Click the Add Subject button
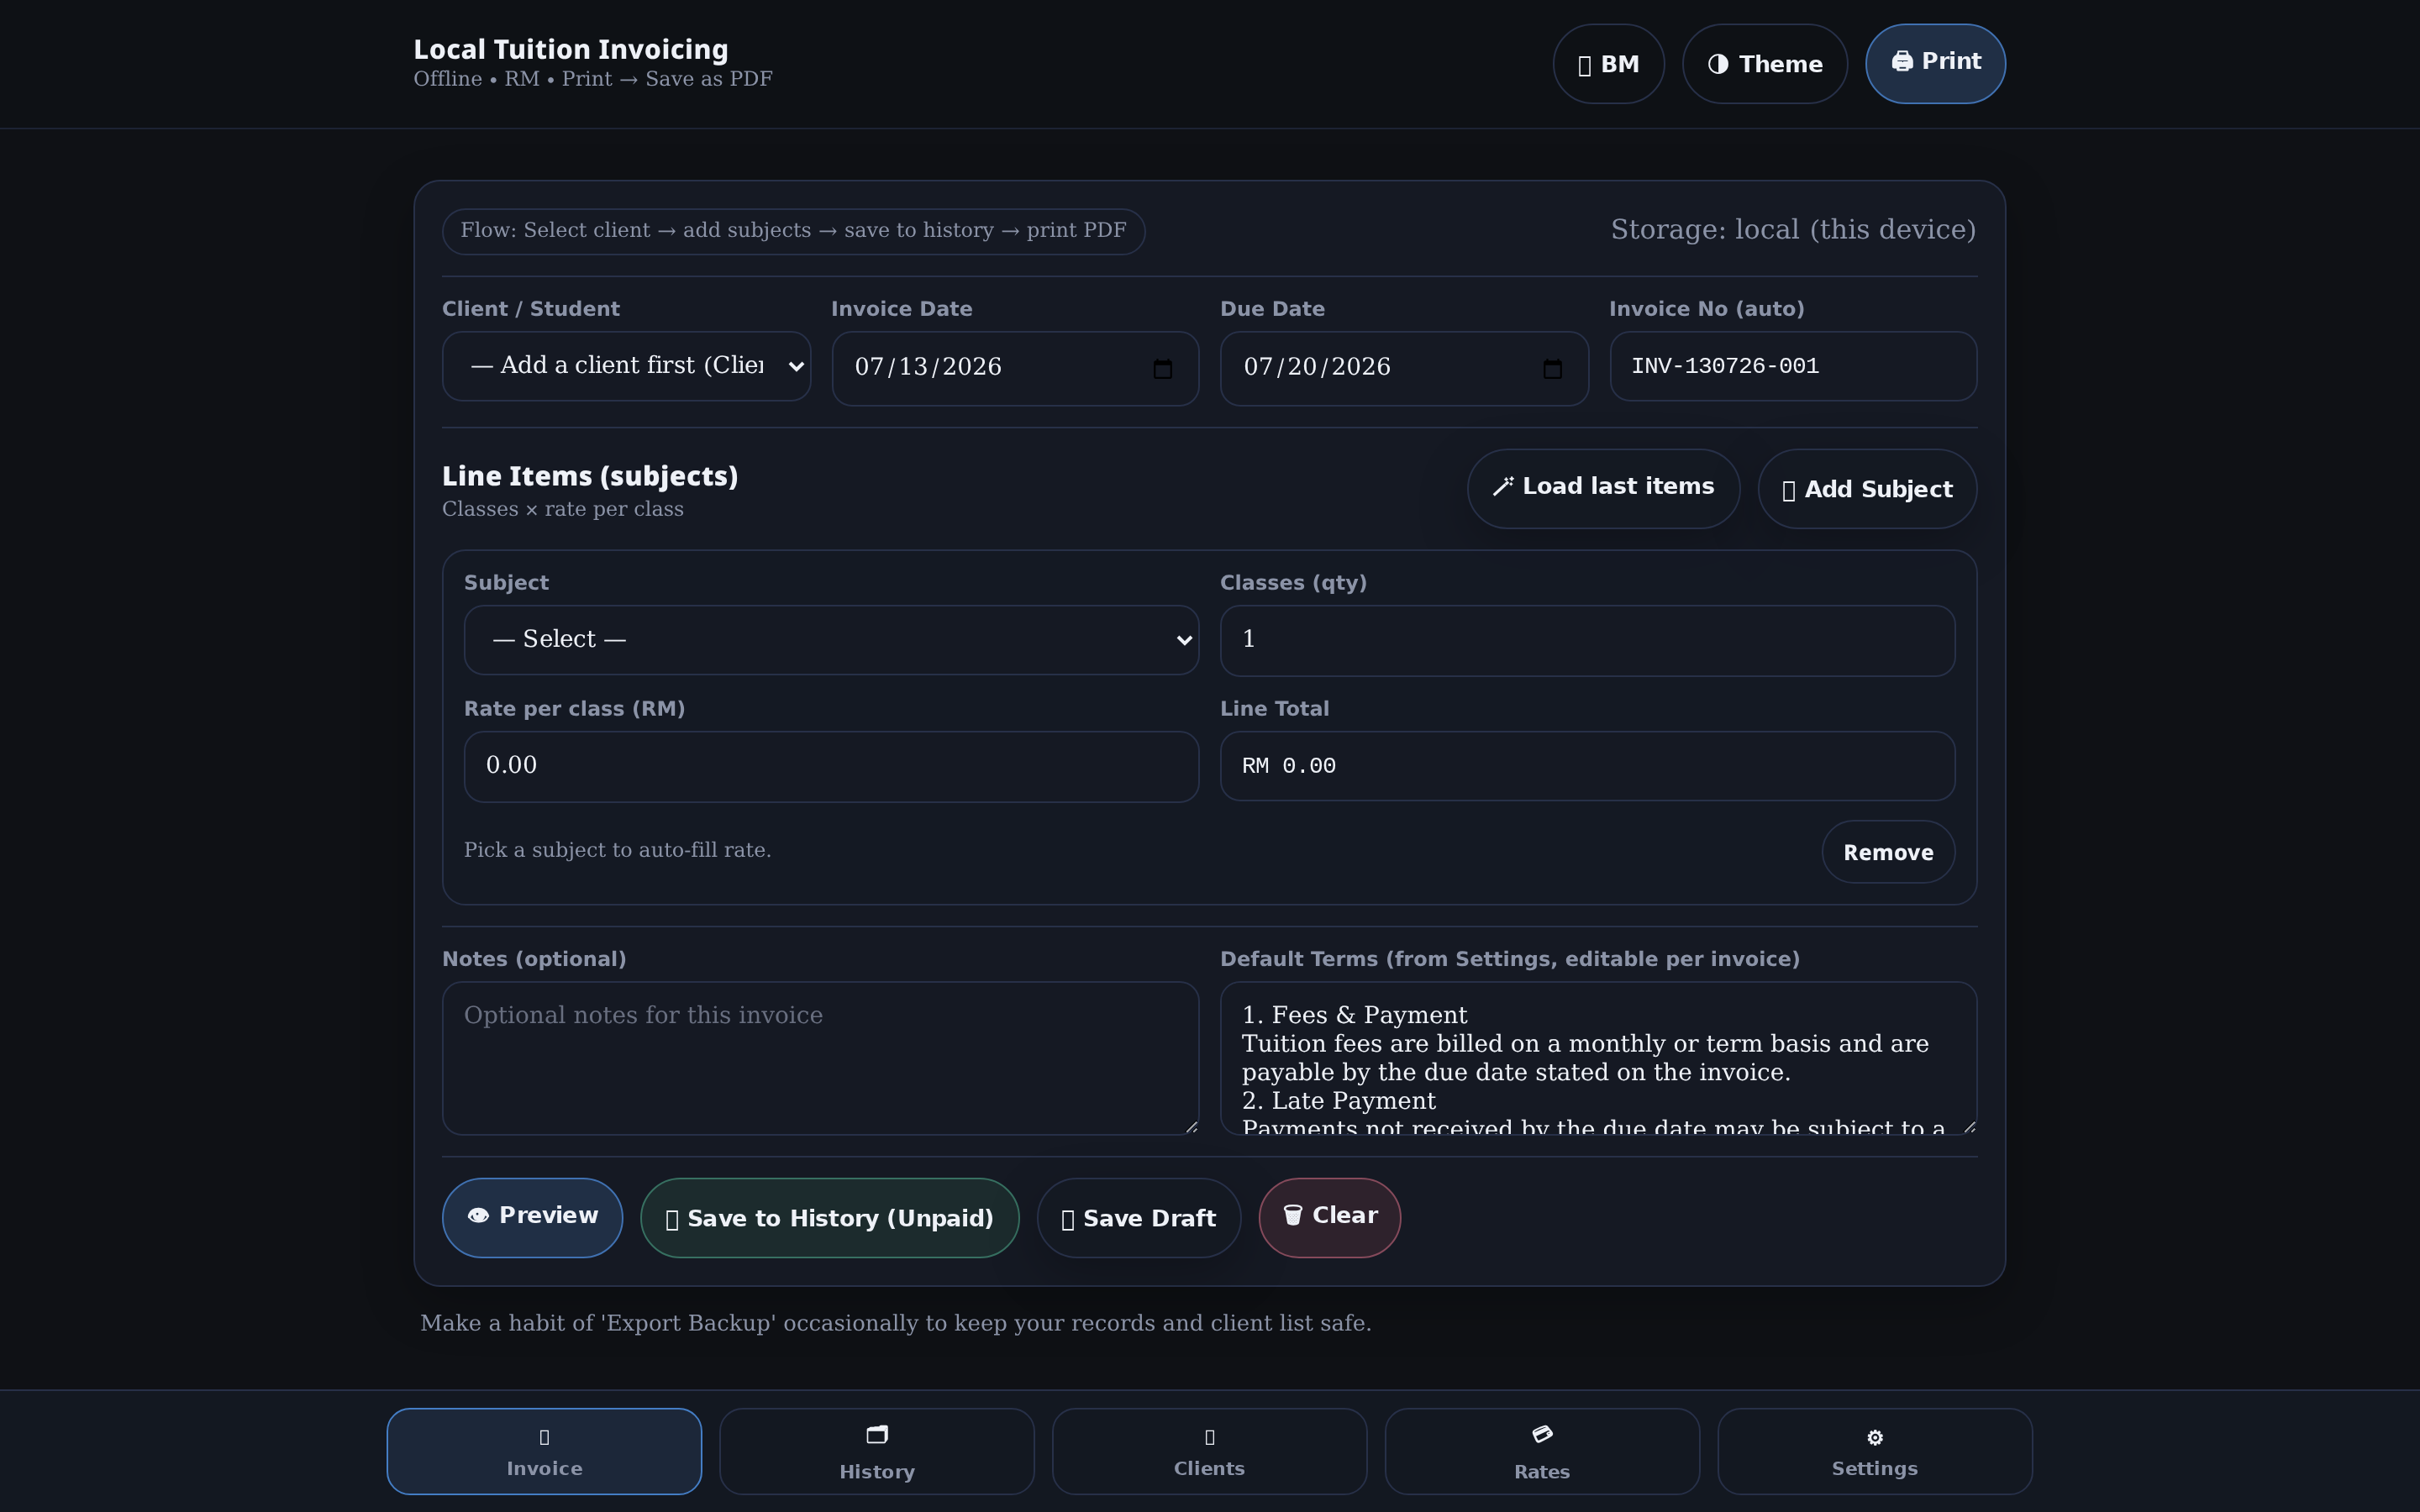2420x1512 pixels. pos(1867,488)
